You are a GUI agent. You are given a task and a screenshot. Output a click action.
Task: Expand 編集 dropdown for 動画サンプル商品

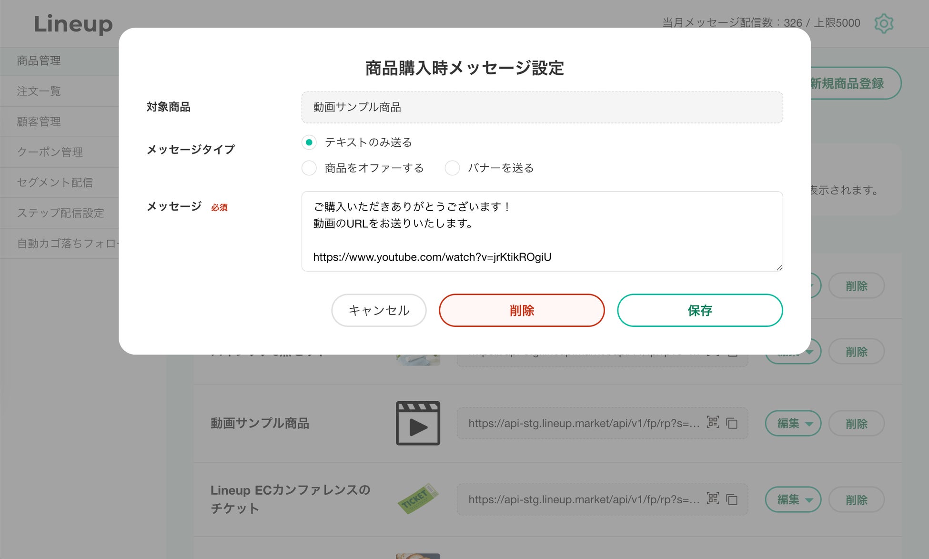click(793, 423)
